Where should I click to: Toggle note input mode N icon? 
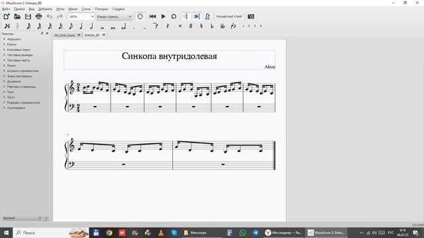(7, 26)
